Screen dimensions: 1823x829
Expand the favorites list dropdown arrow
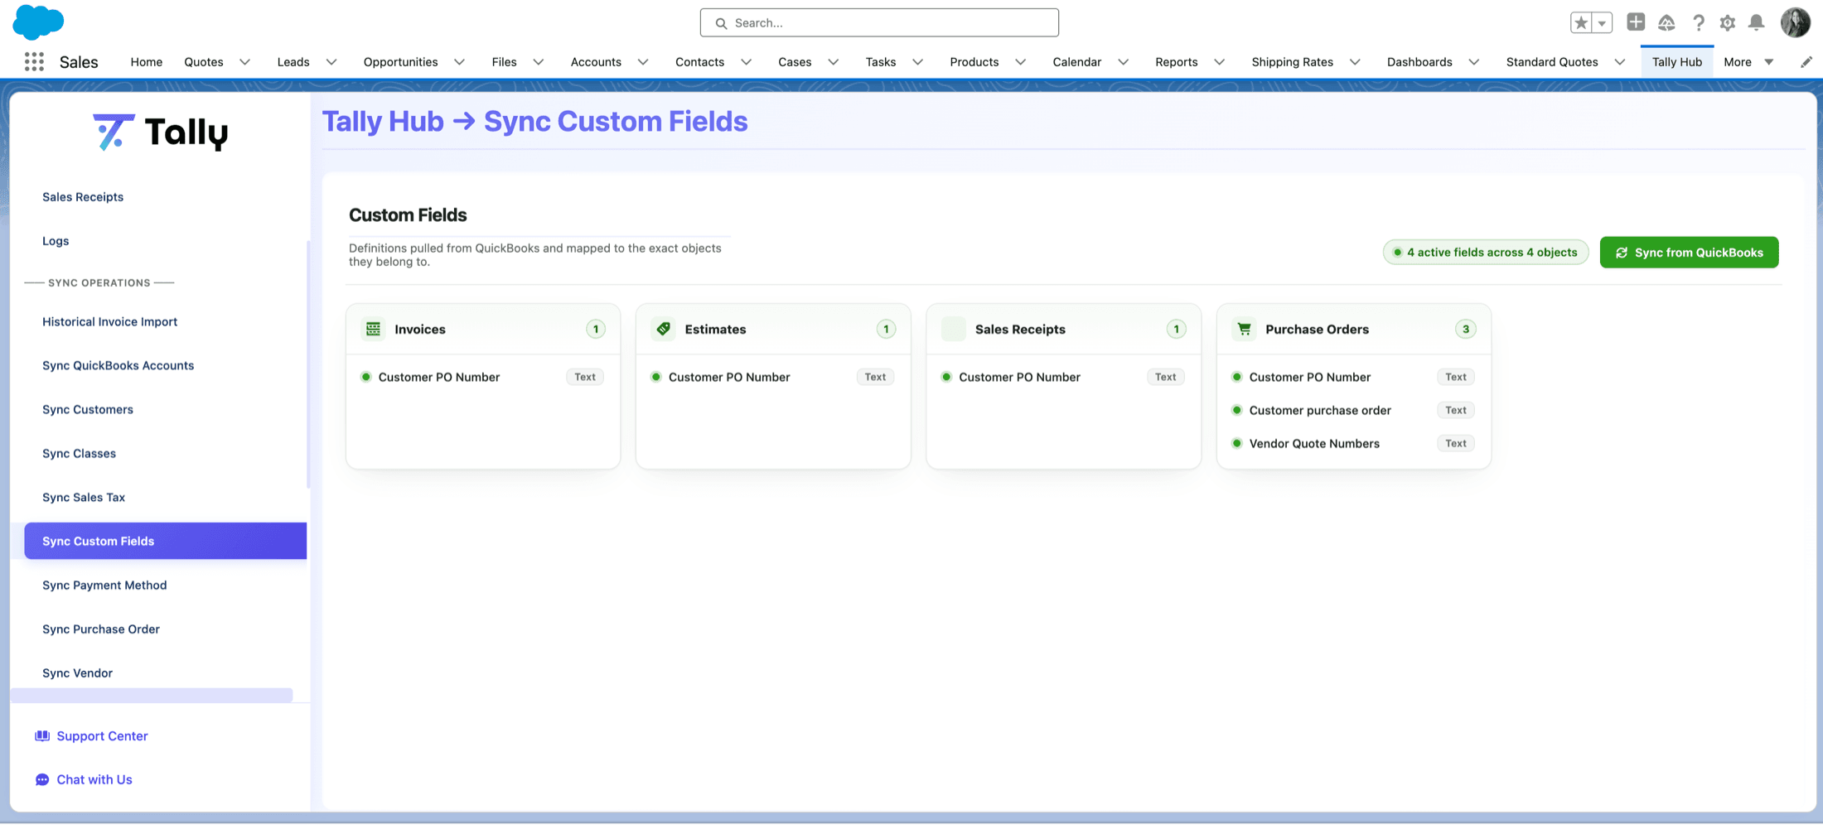tap(1603, 22)
